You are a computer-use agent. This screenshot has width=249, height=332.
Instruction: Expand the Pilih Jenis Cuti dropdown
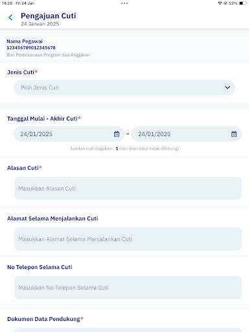click(x=124, y=88)
